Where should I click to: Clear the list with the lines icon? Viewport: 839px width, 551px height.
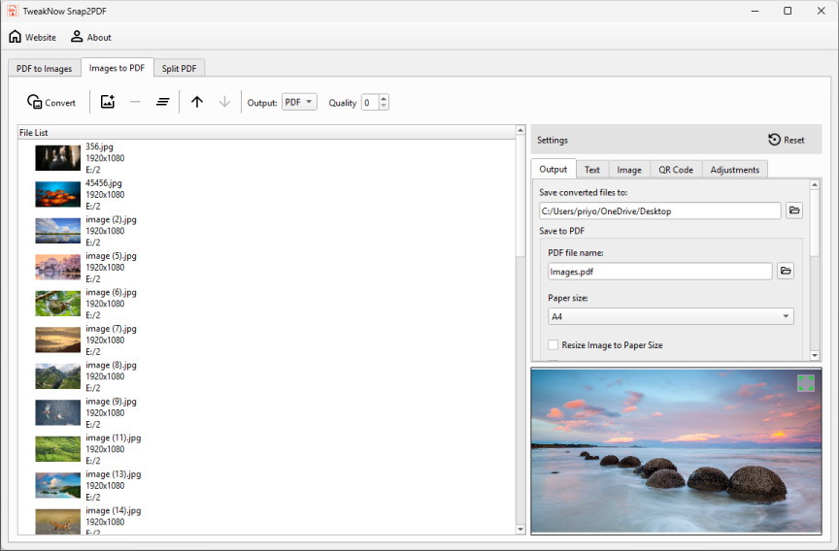pos(163,102)
